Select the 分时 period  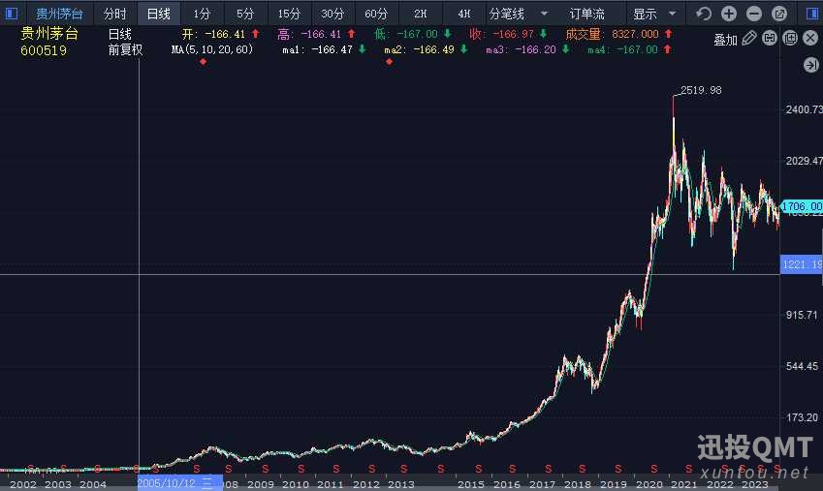point(114,14)
